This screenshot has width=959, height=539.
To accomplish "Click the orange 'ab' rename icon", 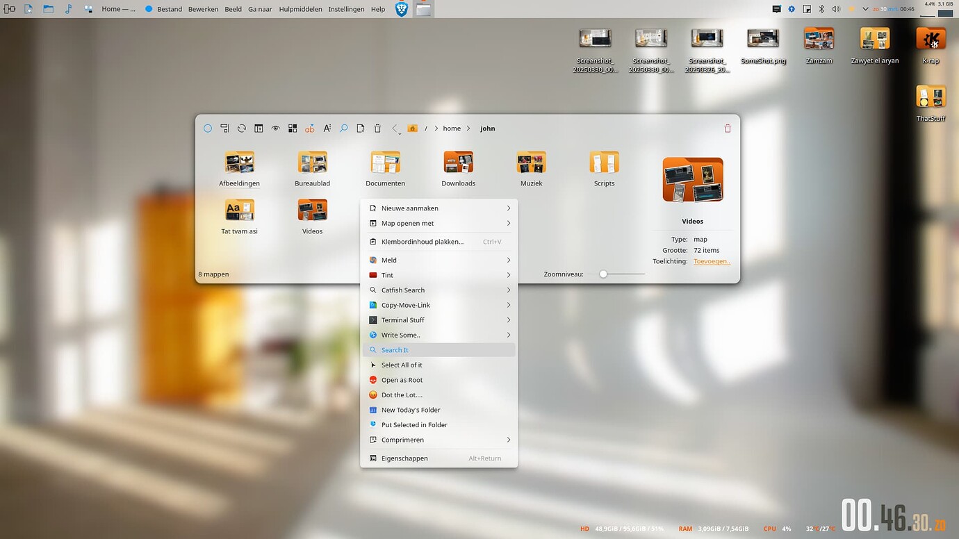I will click(309, 128).
